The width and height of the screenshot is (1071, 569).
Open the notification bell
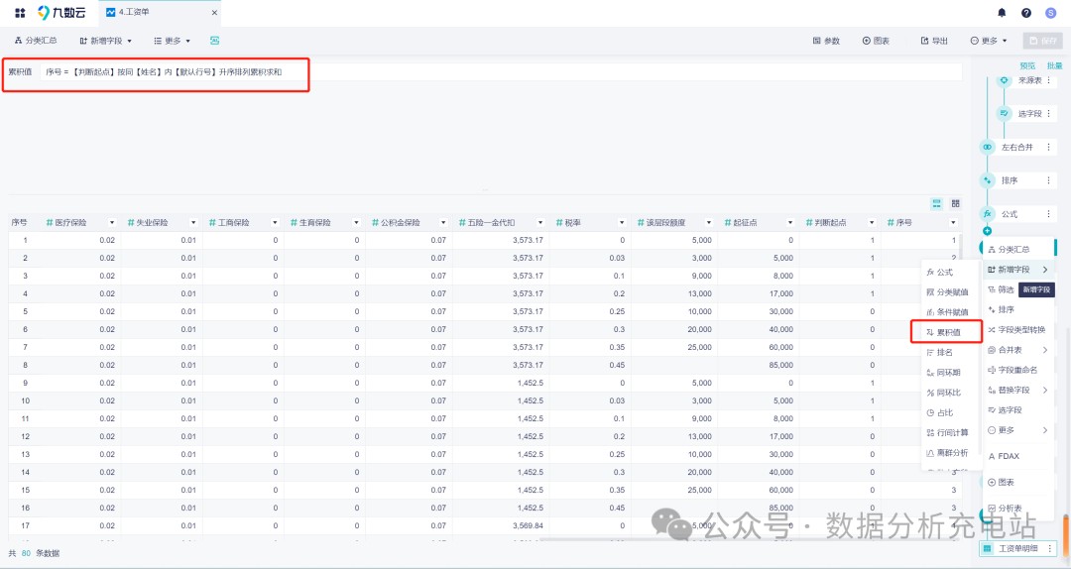click(x=1002, y=12)
